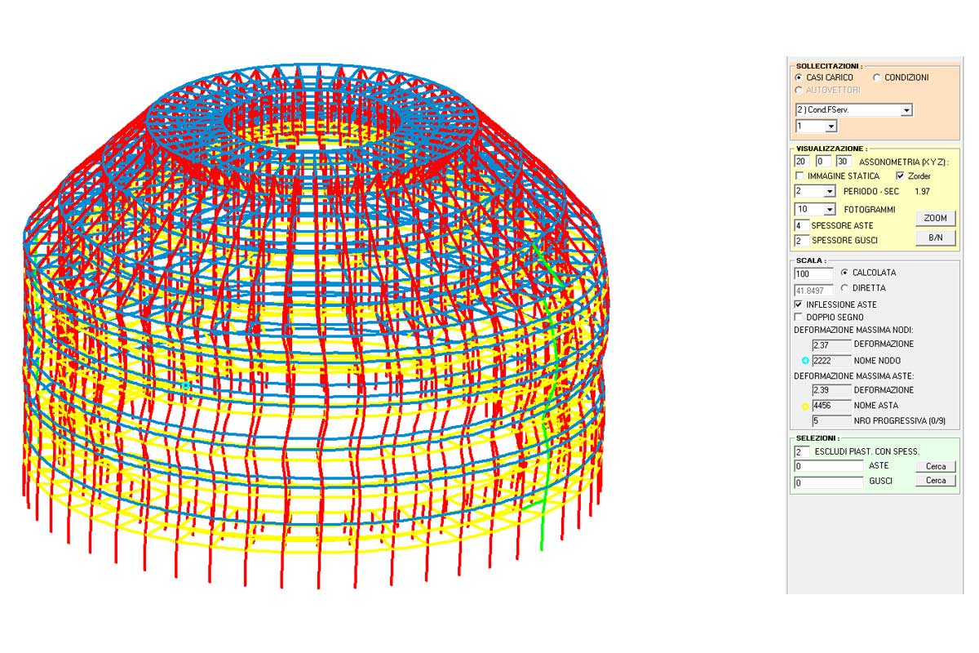Click the cyan circle icon beside NOME NODO
This screenshot has width=979, height=653.
tap(805, 360)
